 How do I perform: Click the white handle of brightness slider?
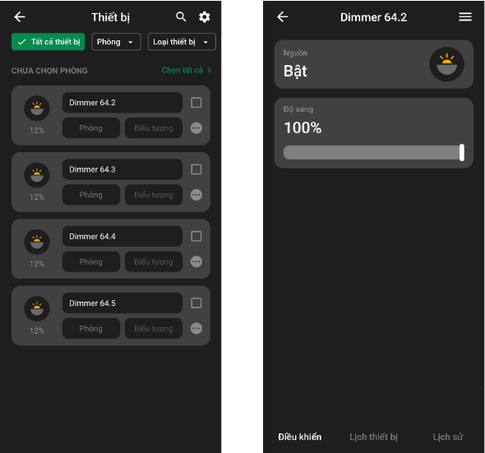pyautogui.click(x=461, y=152)
